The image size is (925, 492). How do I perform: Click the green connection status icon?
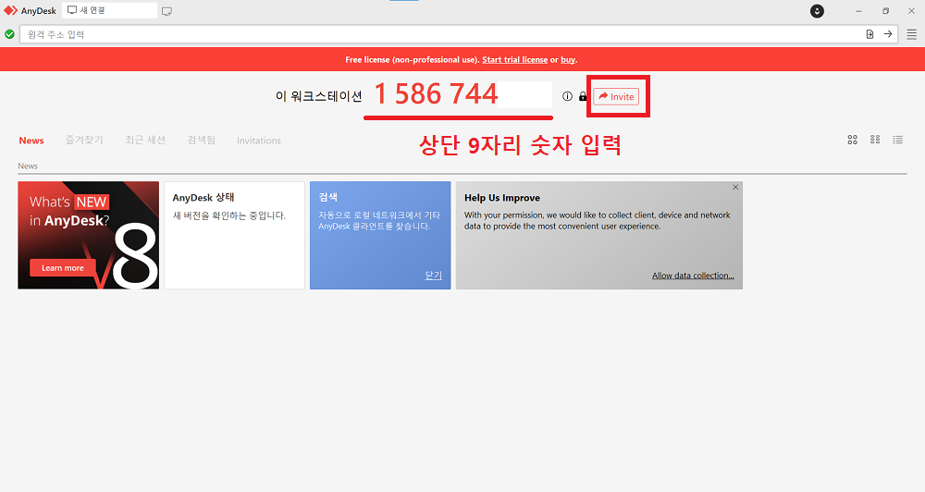click(9, 34)
